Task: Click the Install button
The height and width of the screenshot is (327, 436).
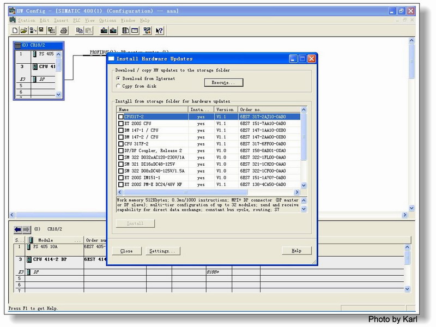Action: [x=135, y=223]
